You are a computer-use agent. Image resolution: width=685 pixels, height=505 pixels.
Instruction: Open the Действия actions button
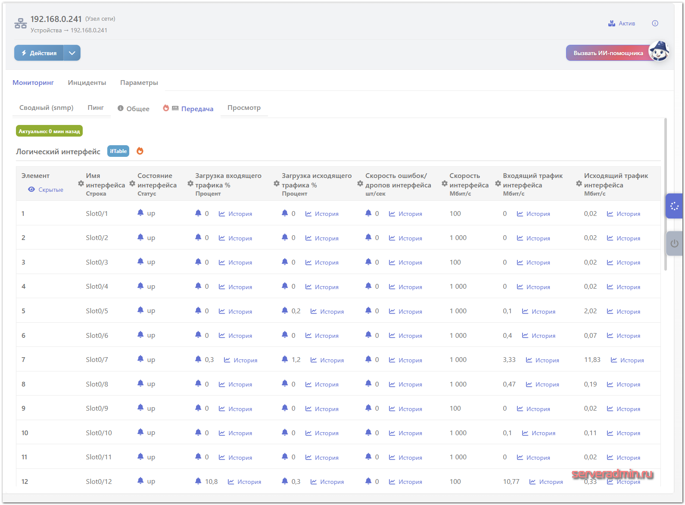[x=39, y=53]
